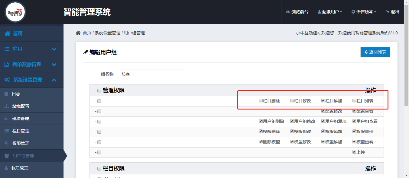Toggle the 栏目权限 select-all checkbox
409x178 pixels.
point(99,169)
